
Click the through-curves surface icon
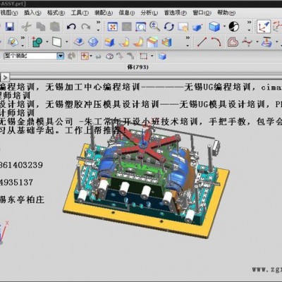point(266,42)
